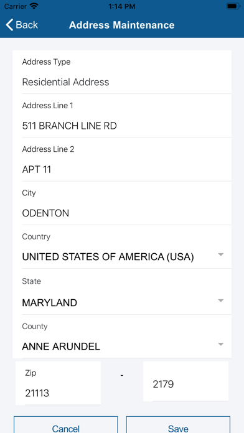Choose the MARYLAND state value

coord(49,303)
